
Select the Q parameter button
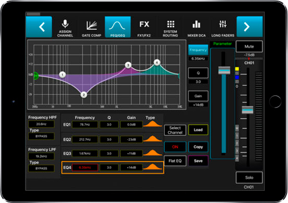198,73
